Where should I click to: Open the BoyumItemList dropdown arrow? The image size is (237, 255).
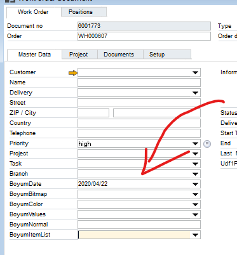[195, 235]
